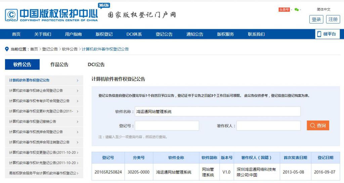Screen dimensions: 344x183
Task: Open sidebar item 计算机软件著作权登记撤销公告
Action: tap(44, 122)
